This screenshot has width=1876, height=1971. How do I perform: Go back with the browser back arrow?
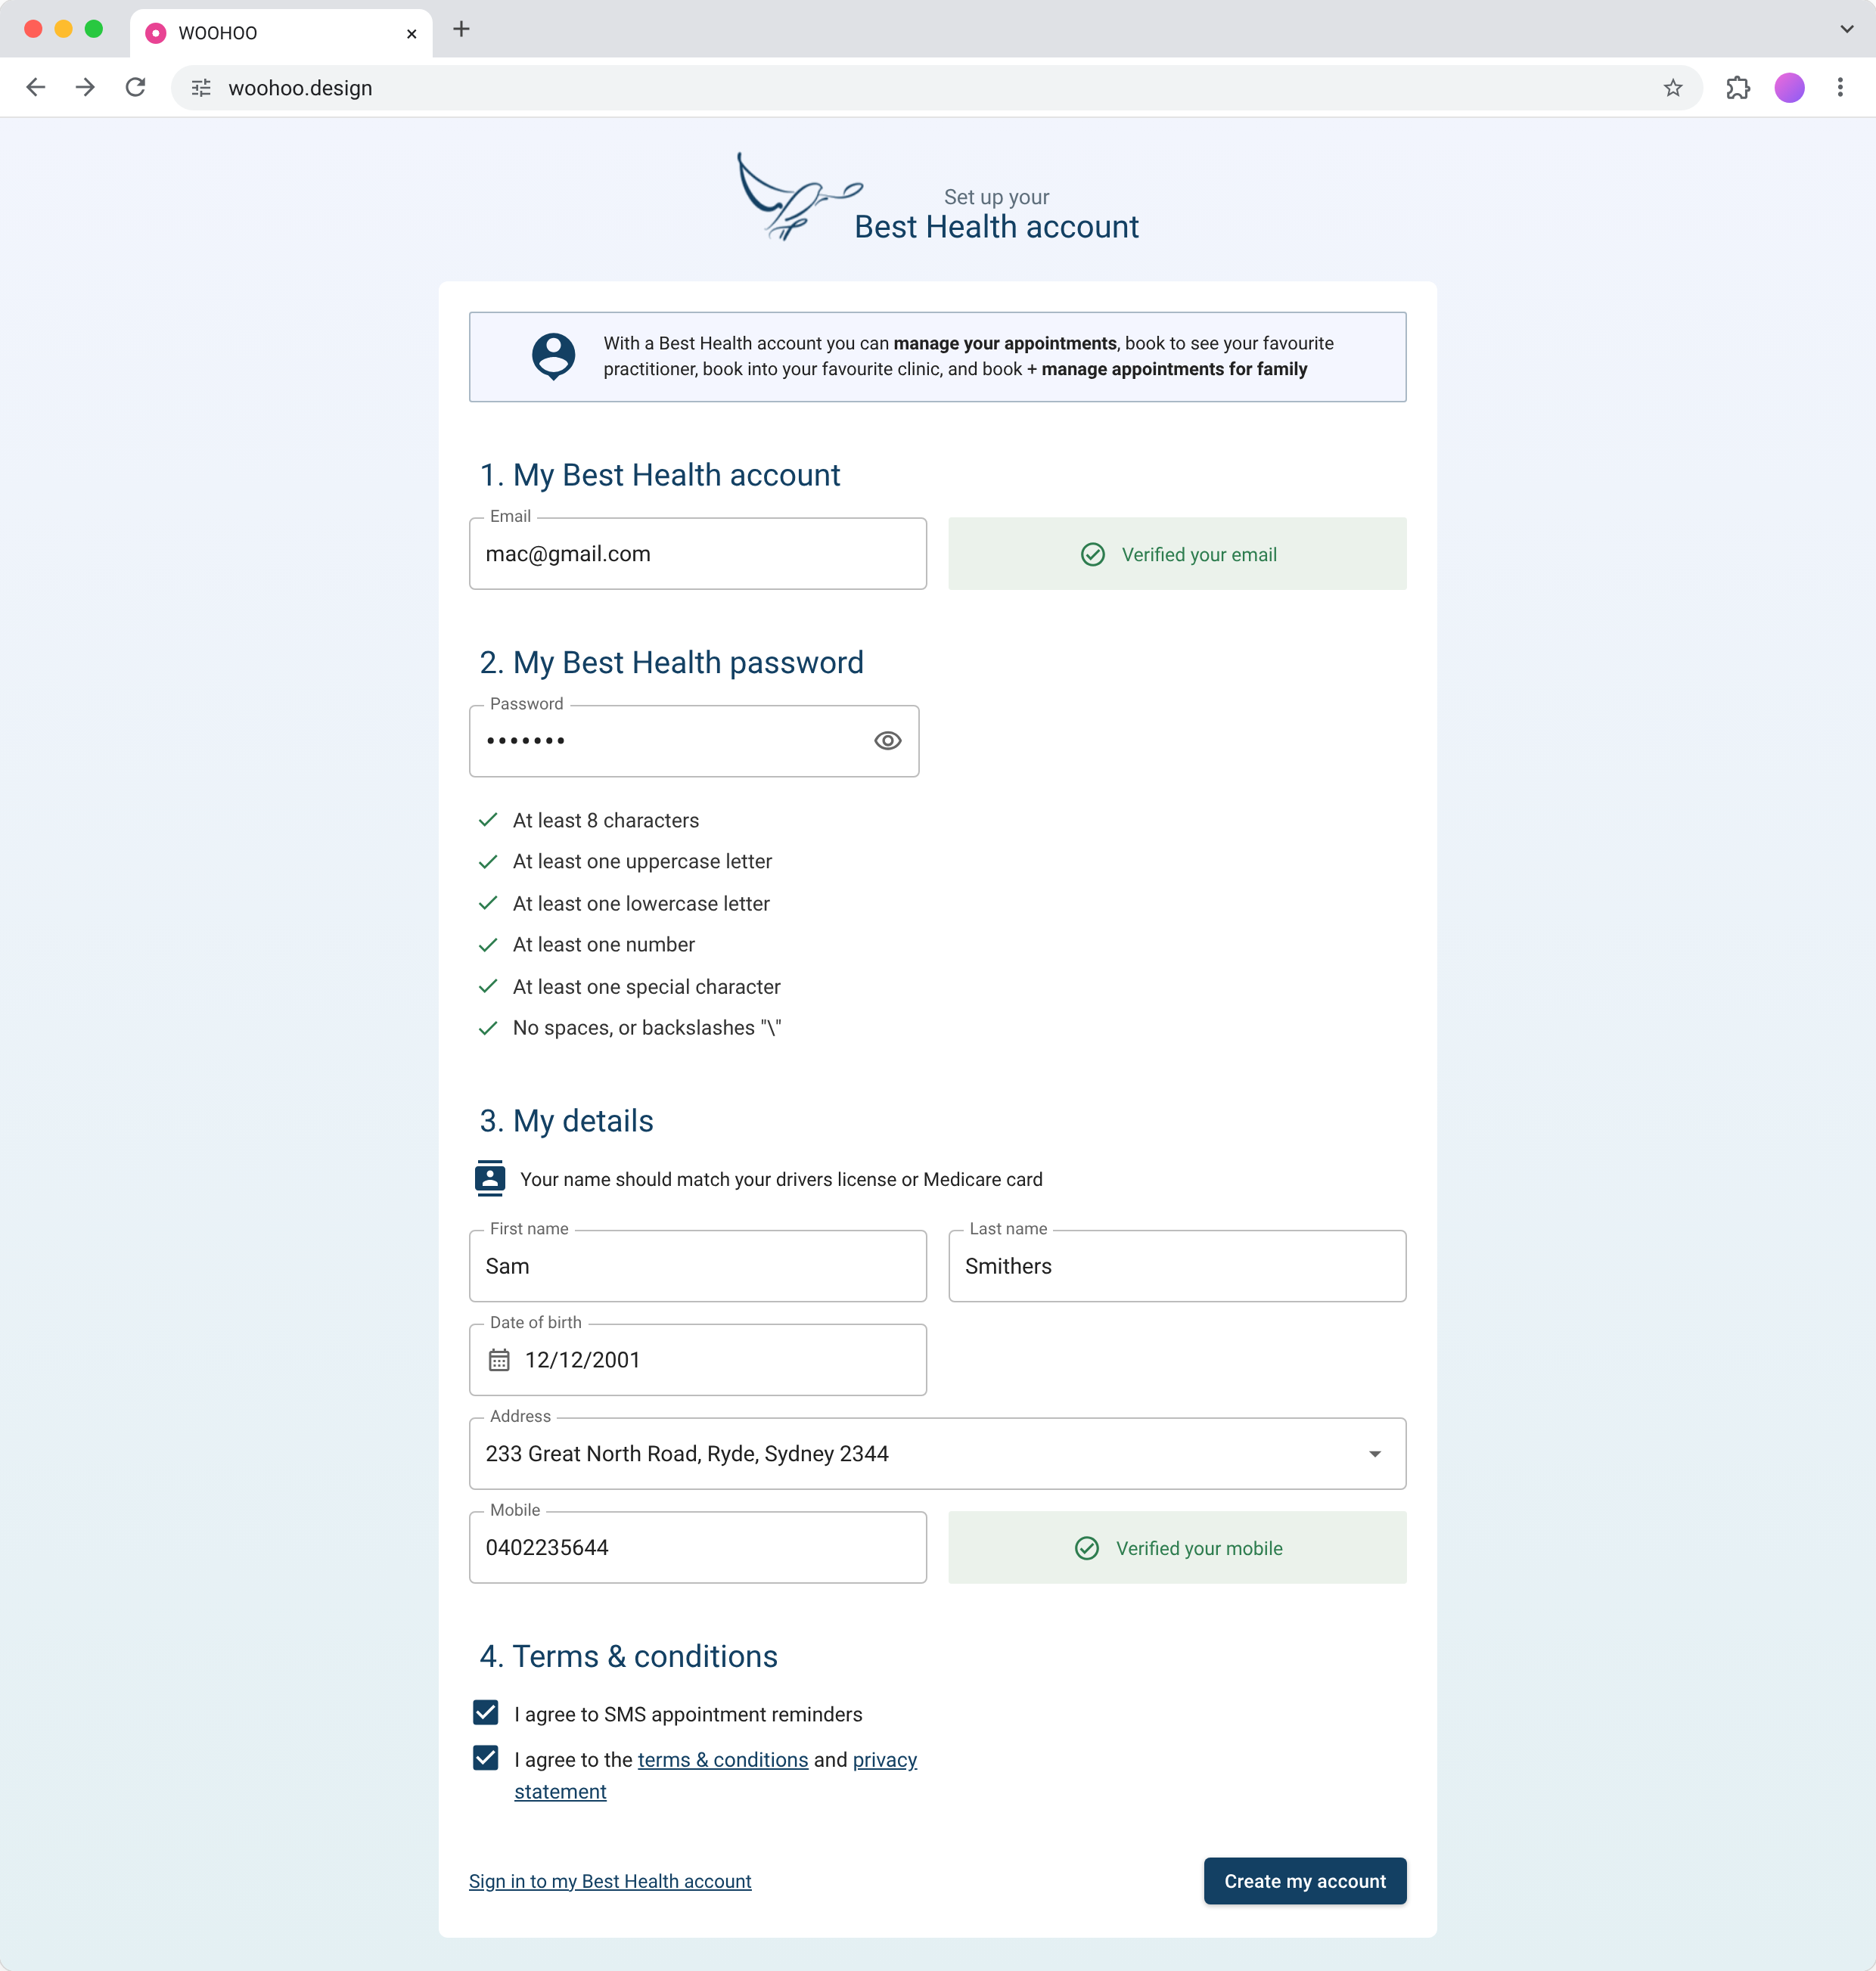pos(36,88)
